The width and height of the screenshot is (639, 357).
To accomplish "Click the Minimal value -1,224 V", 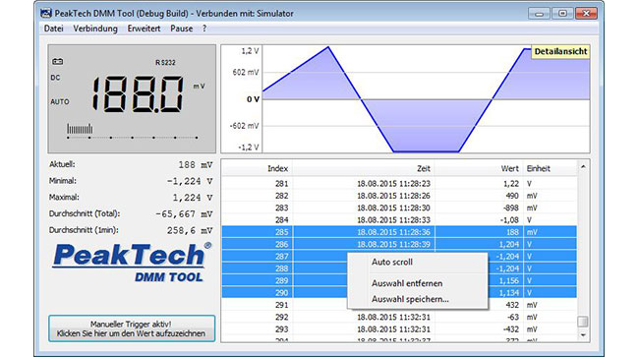I will 190,181.
